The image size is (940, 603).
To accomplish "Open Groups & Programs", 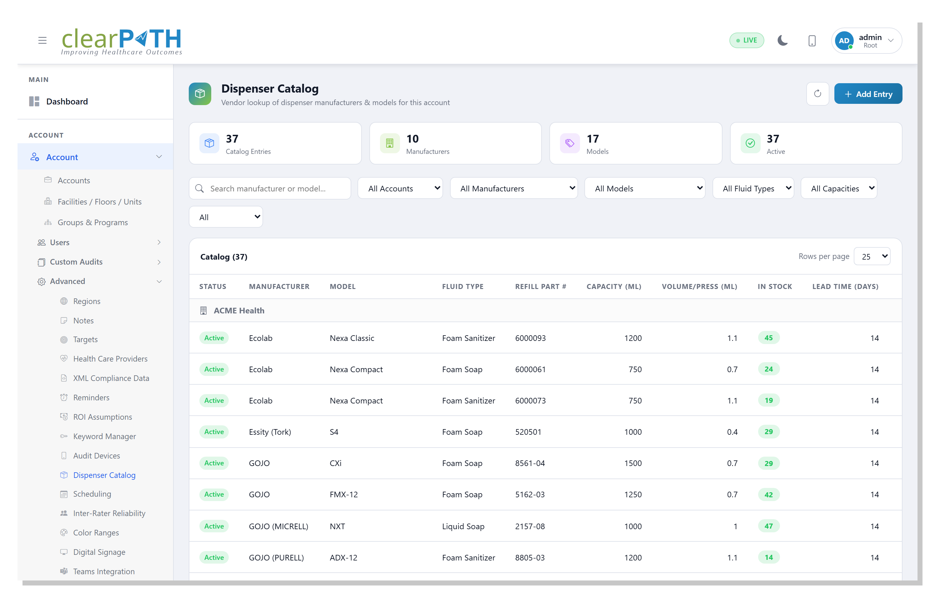I will (93, 222).
